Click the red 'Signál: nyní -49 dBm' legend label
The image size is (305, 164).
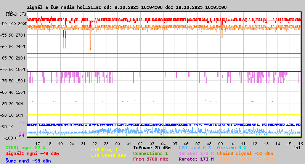(32, 153)
